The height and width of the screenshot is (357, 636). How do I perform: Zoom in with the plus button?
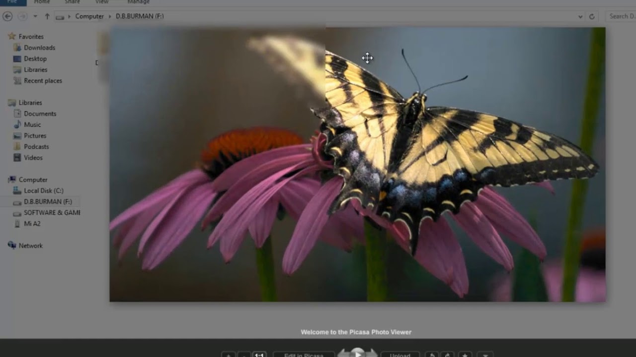(228, 355)
